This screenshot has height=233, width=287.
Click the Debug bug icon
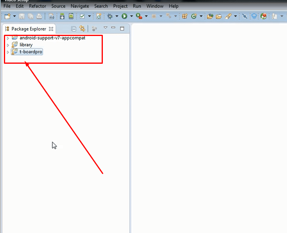(110, 16)
